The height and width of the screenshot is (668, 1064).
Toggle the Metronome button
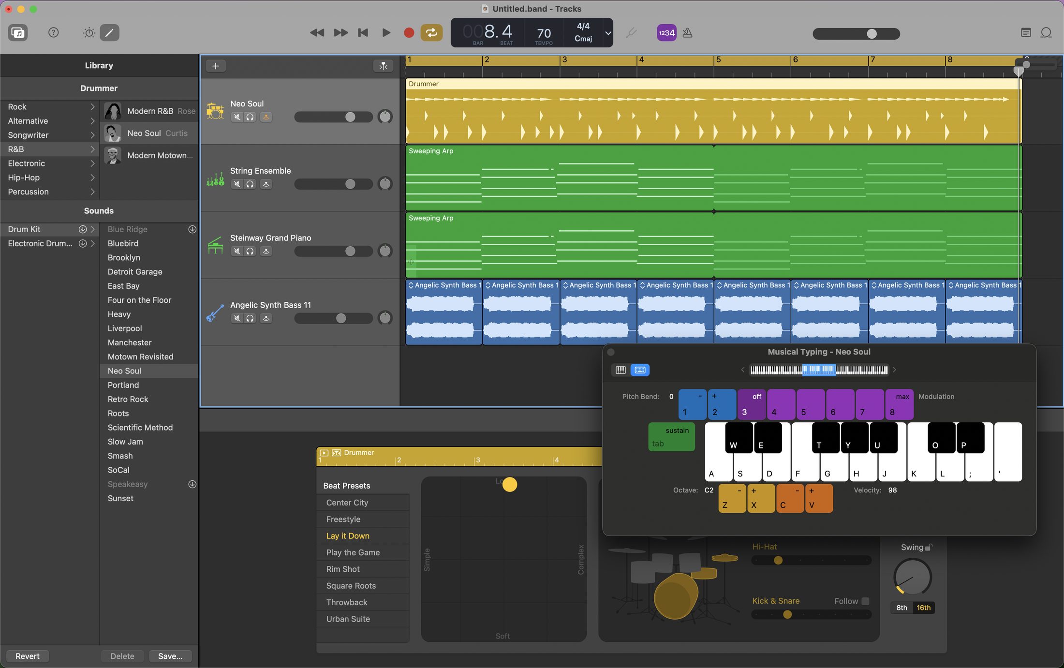[687, 33]
